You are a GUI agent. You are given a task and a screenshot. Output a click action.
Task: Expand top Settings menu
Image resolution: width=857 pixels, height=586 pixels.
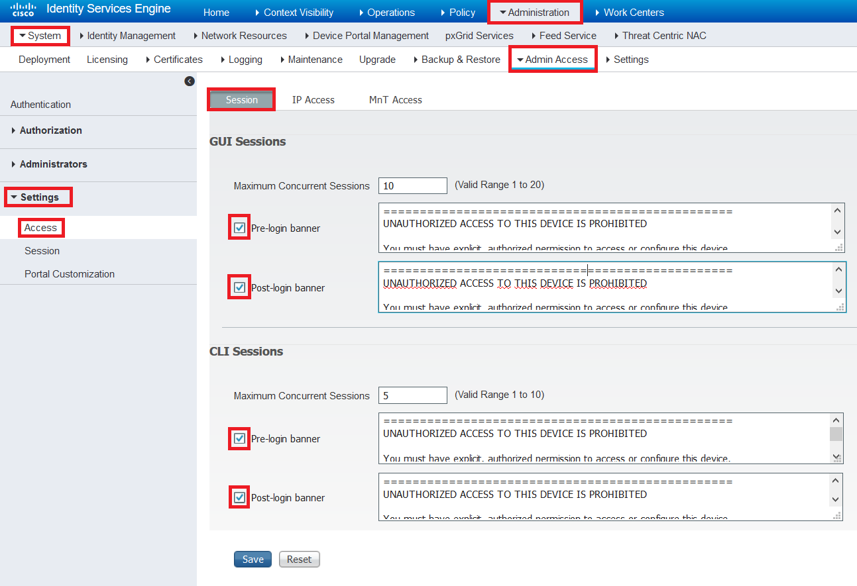[627, 60]
